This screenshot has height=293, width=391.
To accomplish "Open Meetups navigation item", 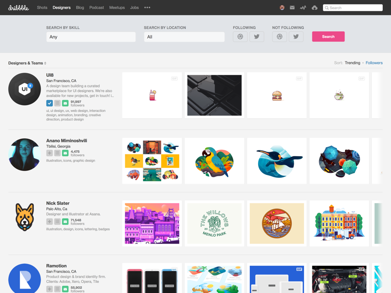I will point(117,7).
